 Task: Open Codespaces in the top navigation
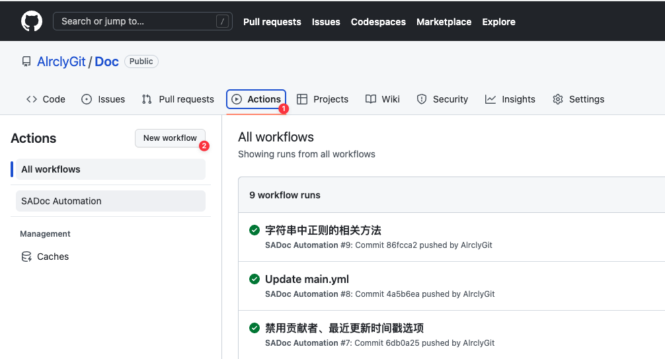pyautogui.click(x=378, y=22)
